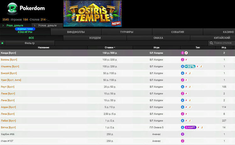Open the СОБЫТИЯ tab

click(x=178, y=32)
